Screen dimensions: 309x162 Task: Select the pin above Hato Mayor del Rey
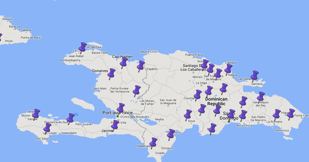[x=261, y=97]
